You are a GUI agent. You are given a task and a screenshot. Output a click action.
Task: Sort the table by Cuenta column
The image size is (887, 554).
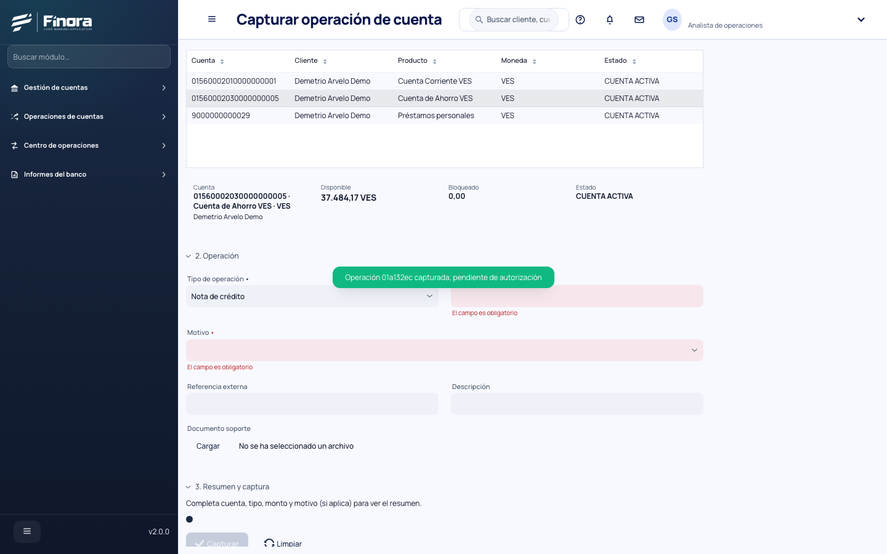tap(222, 61)
